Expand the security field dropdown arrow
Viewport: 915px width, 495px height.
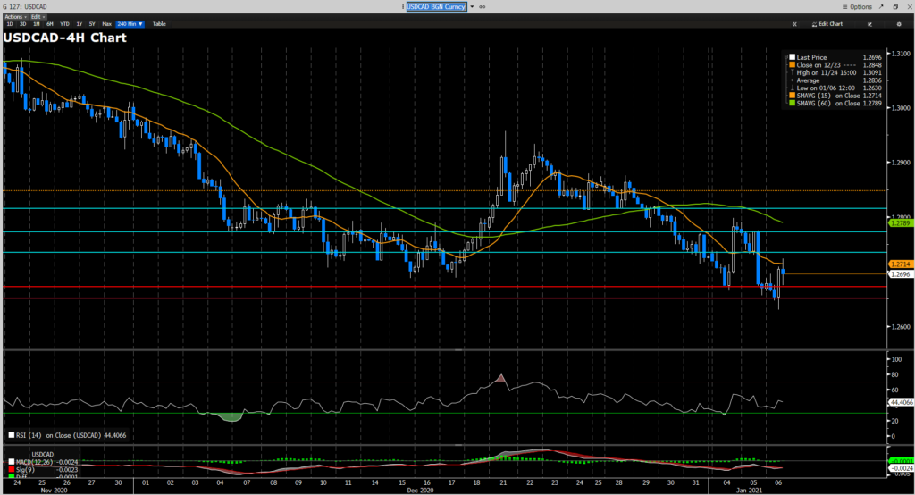click(x=472, y=7)
